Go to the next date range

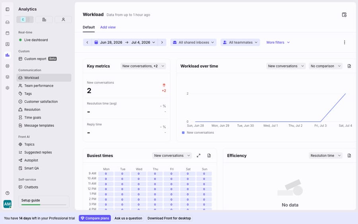(162, 43)
